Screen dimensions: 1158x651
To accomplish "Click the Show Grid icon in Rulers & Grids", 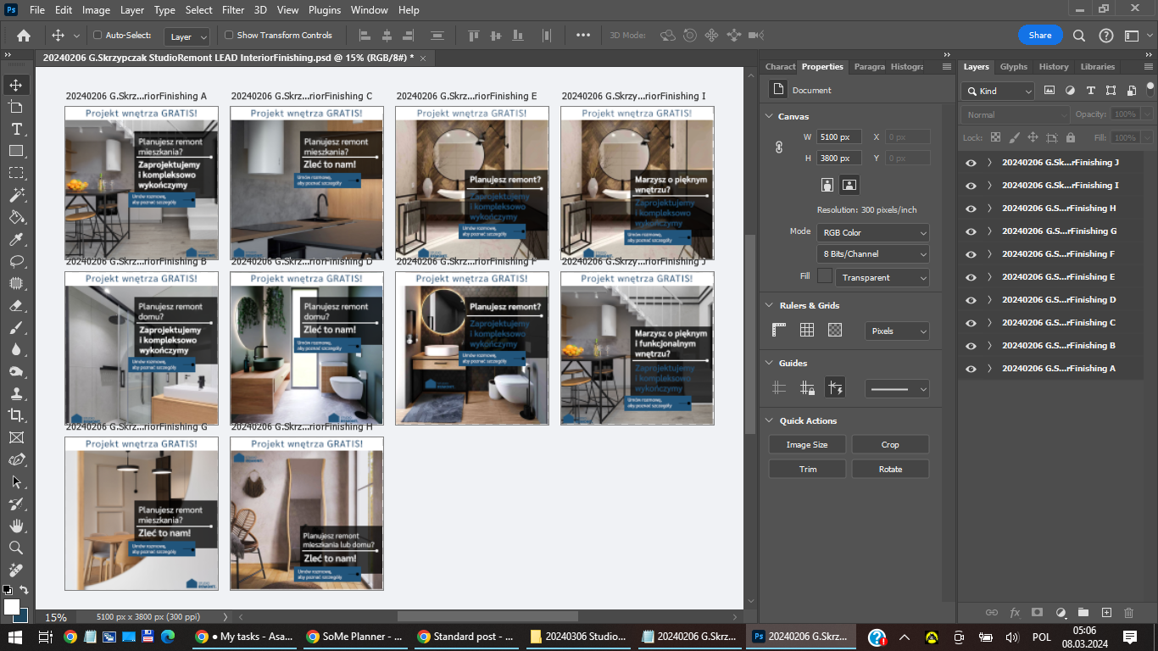I will 807,331.
